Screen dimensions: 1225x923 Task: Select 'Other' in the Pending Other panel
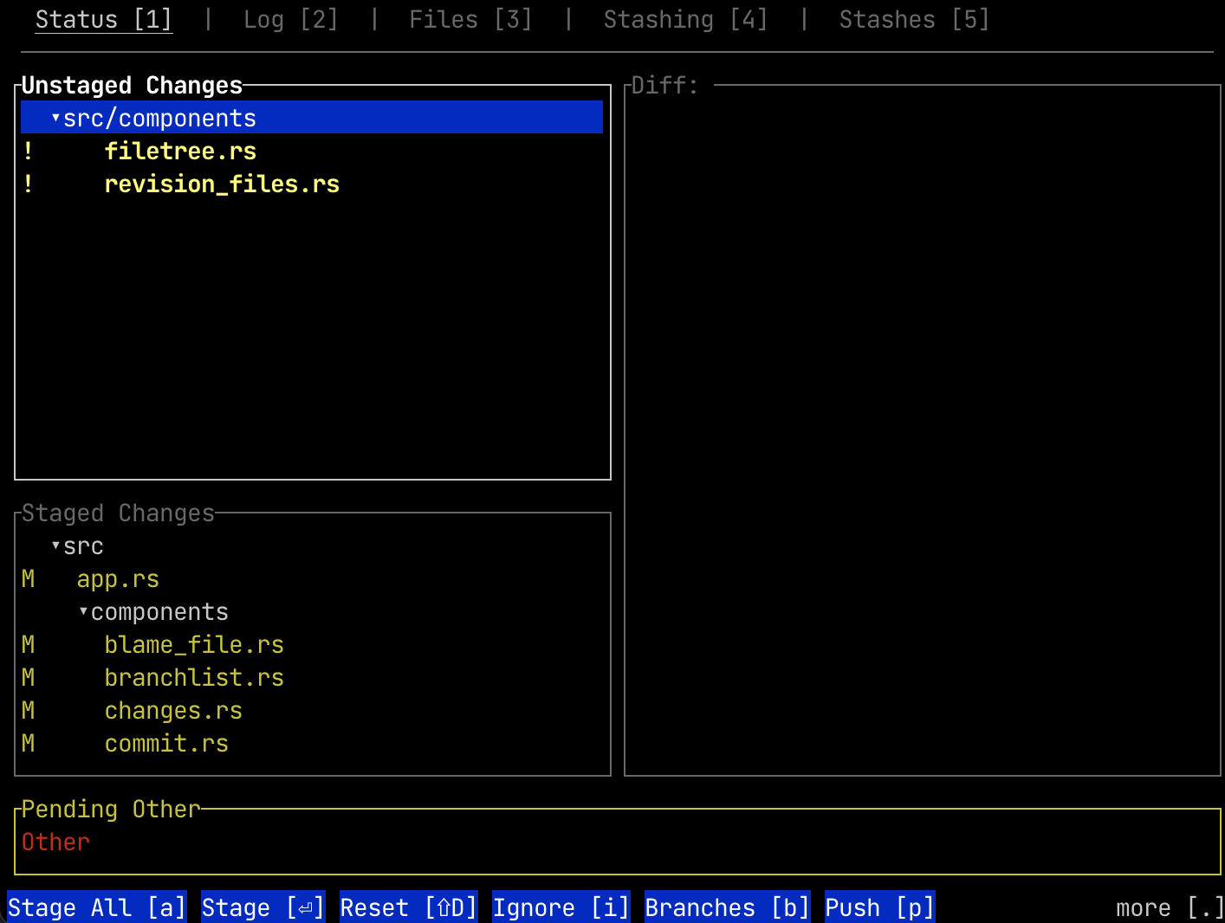click(55, 841)
